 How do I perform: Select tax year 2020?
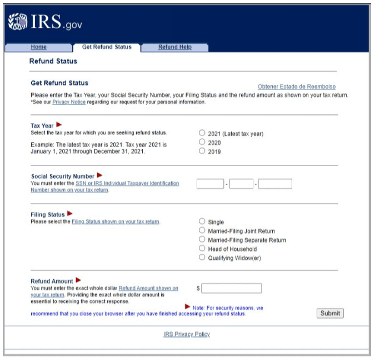[x=202, y=142]
